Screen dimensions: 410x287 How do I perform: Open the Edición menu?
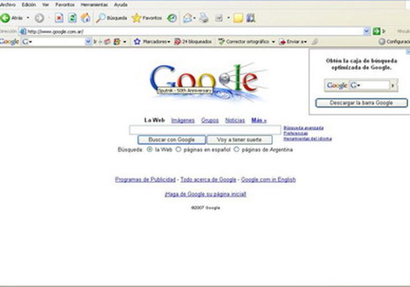click(29, 5)
